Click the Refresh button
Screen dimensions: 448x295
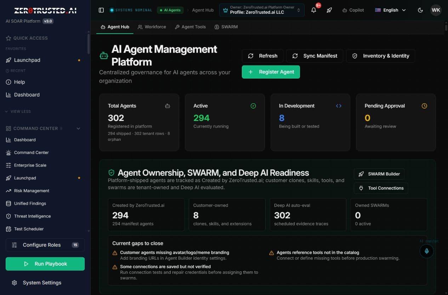[x=262, y=56]
